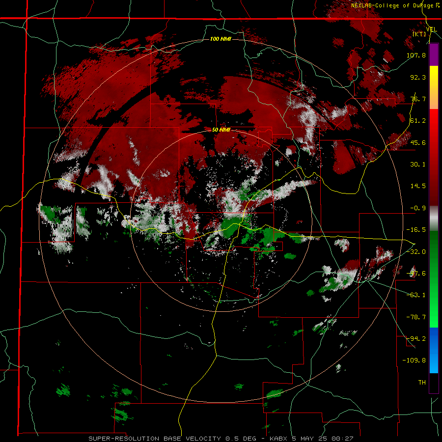This screenshot has height=442, width=442.
Task: Click the -0.9 velocity scale value
Action: 418,208
